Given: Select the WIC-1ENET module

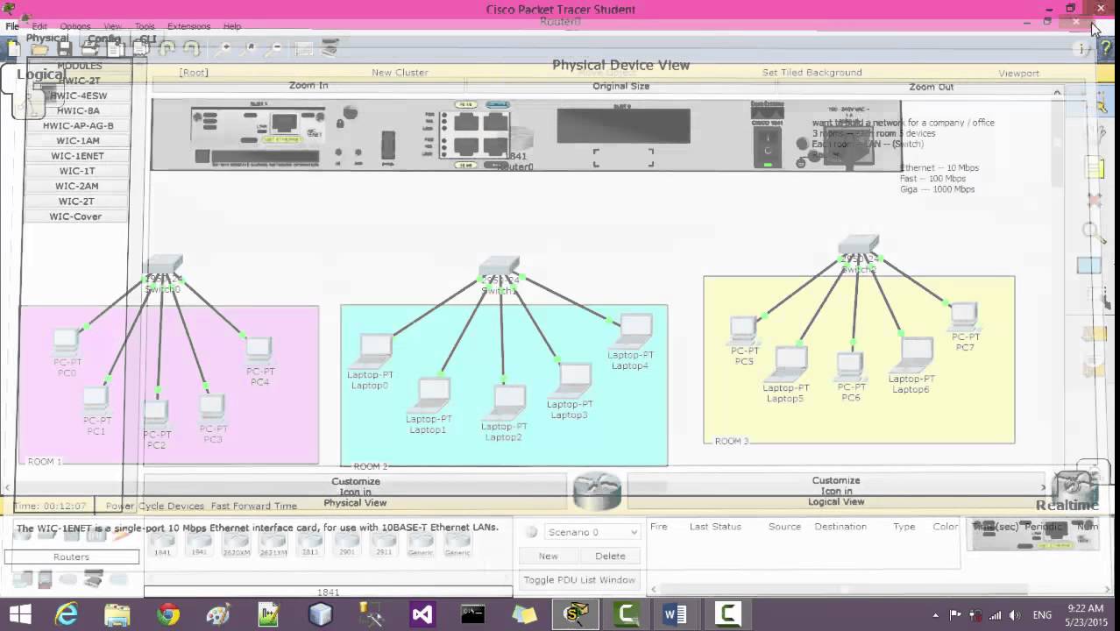Looking at the screenshot, I should 78,156.
